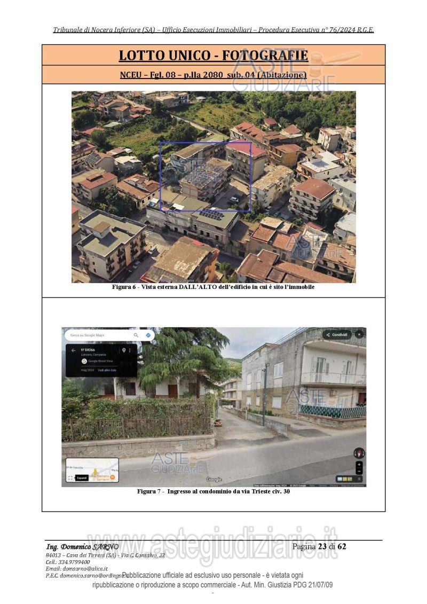
Task: Click the Condividi share button
Action: [337, 335]
